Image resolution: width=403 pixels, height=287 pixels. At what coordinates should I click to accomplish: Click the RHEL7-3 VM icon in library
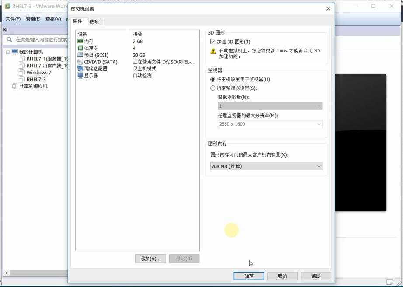[x=22, y=80]
